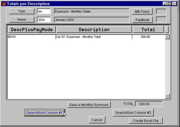Click the PayMode button
Screen dimensions: 180x127
tap(142, 20)
